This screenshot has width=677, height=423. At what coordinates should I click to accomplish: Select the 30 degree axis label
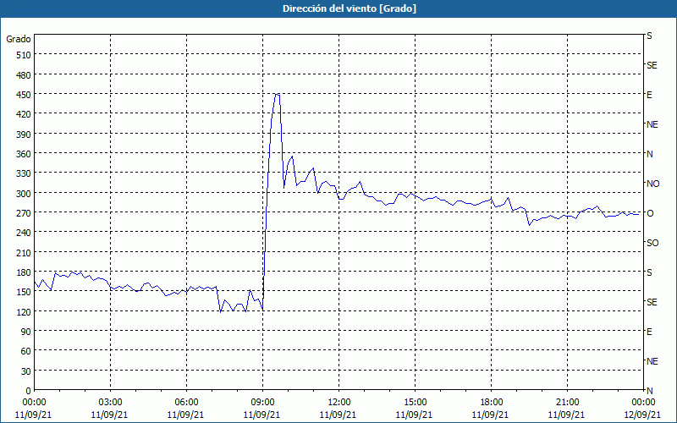(x=26, y=371)
